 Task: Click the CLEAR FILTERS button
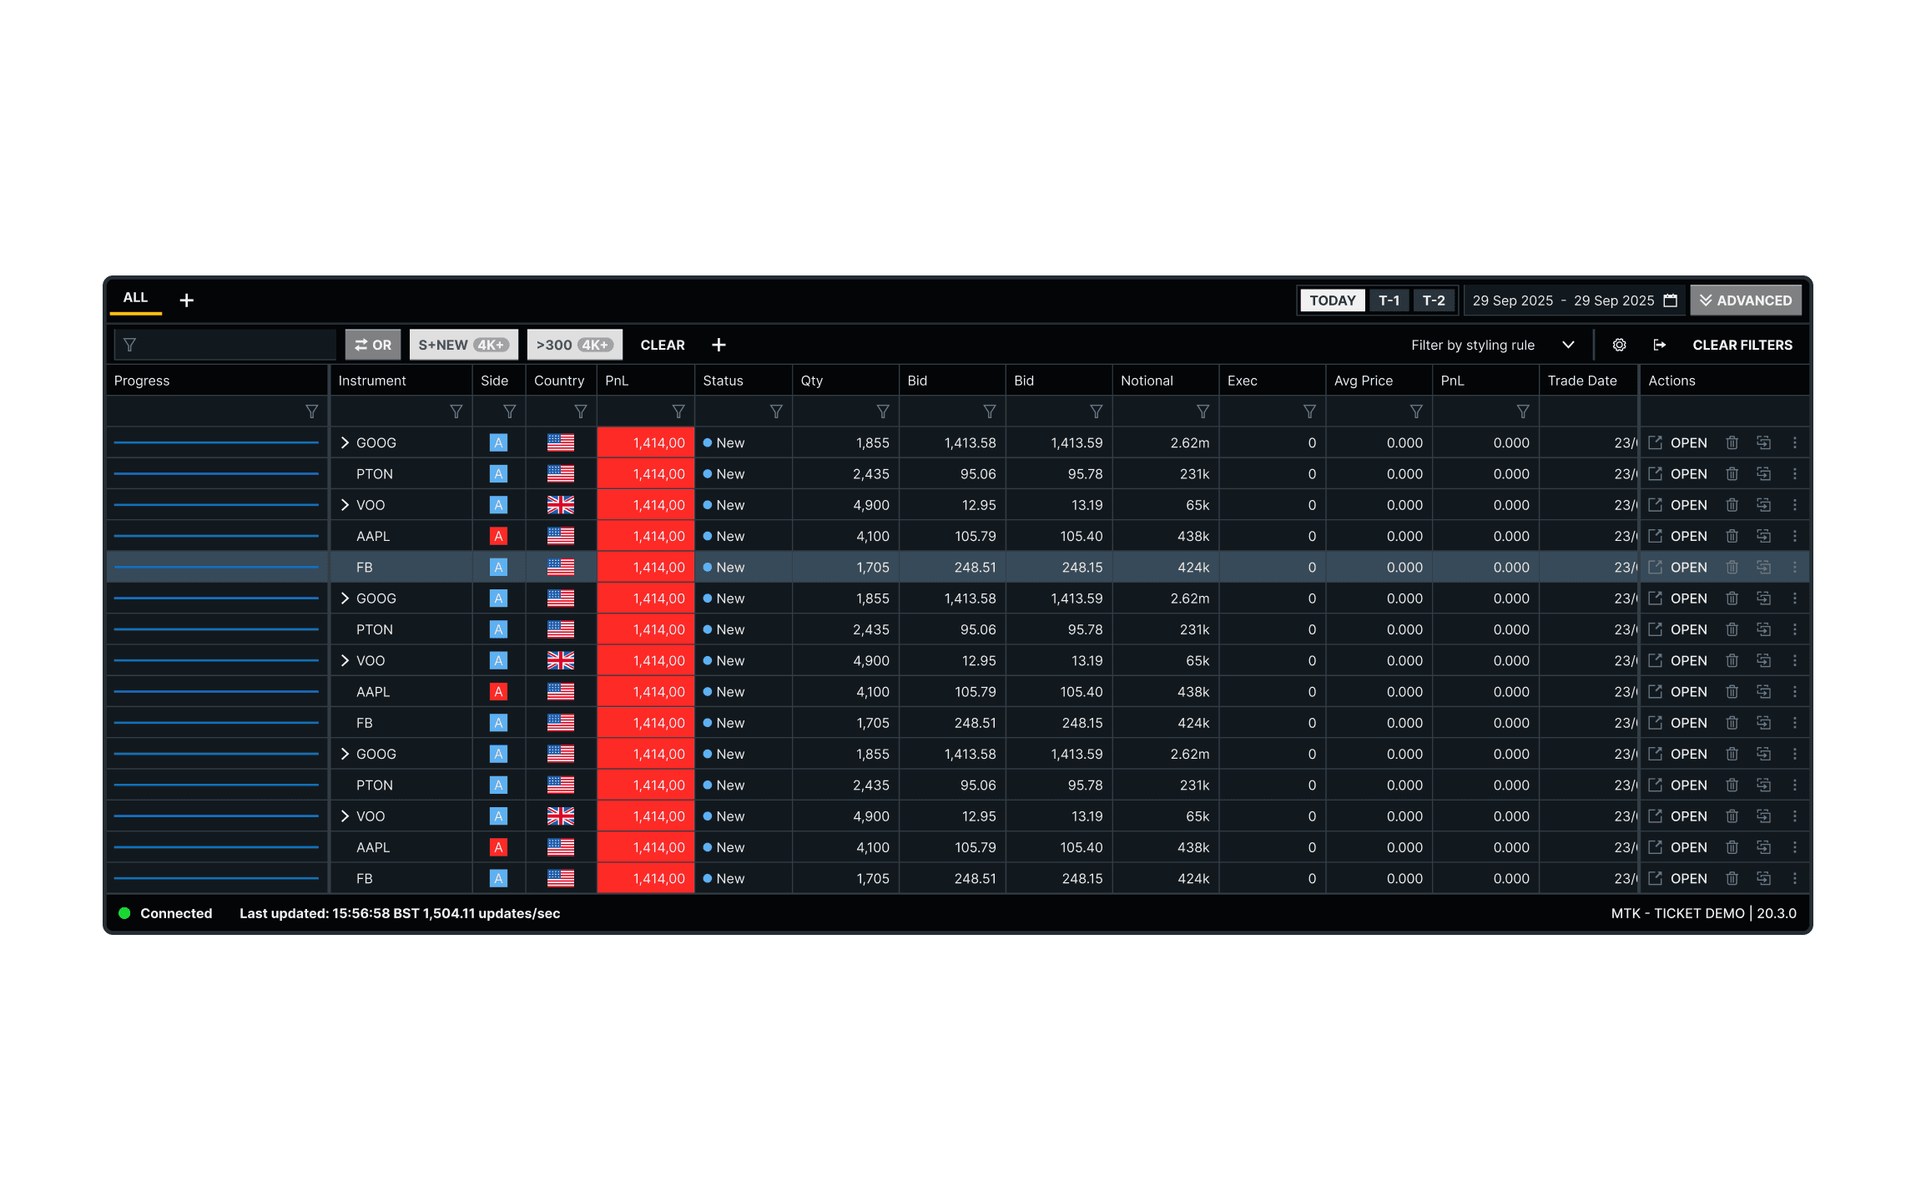tap(1742, 345)
